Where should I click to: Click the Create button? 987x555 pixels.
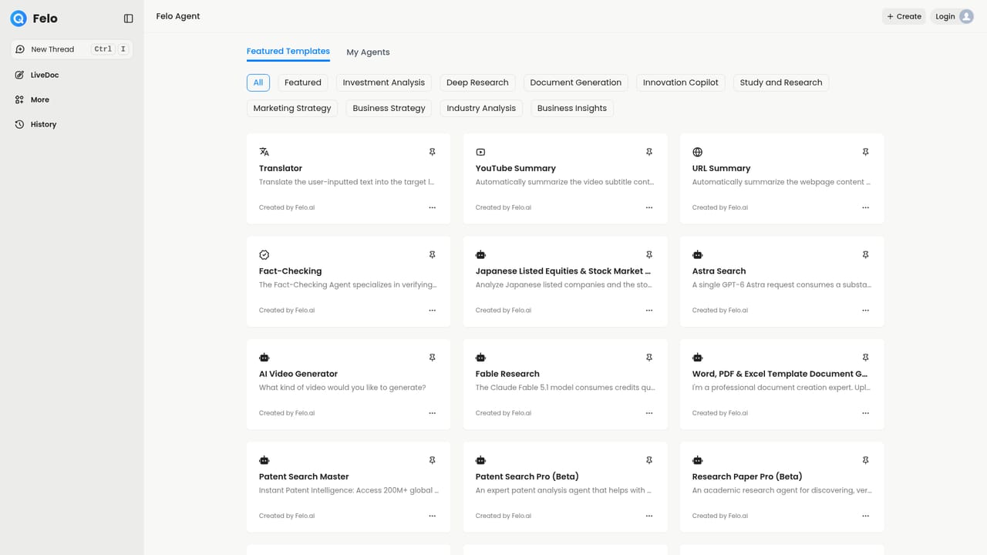pos(904,16)
